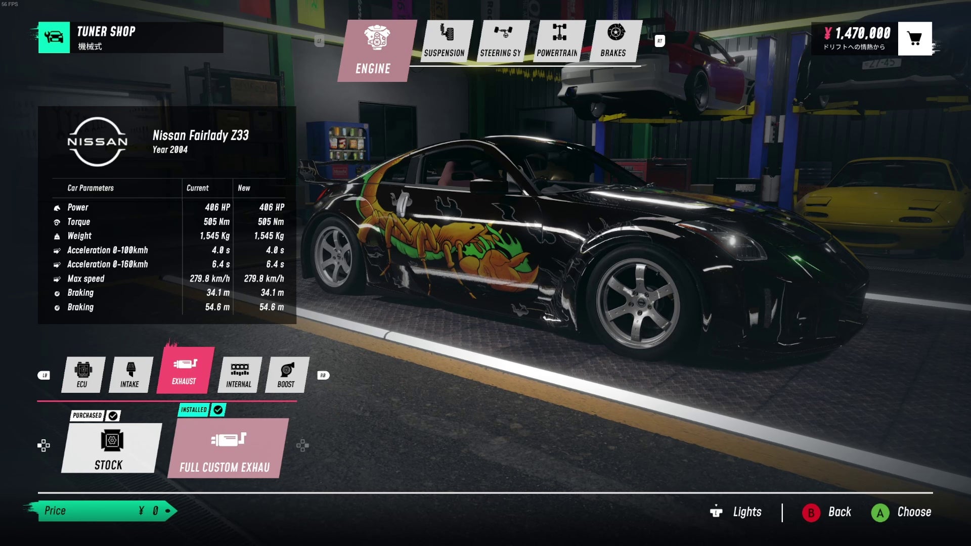The image size is (971, 546).
Task: Click the B Back button icon
Action: [811, 513]
